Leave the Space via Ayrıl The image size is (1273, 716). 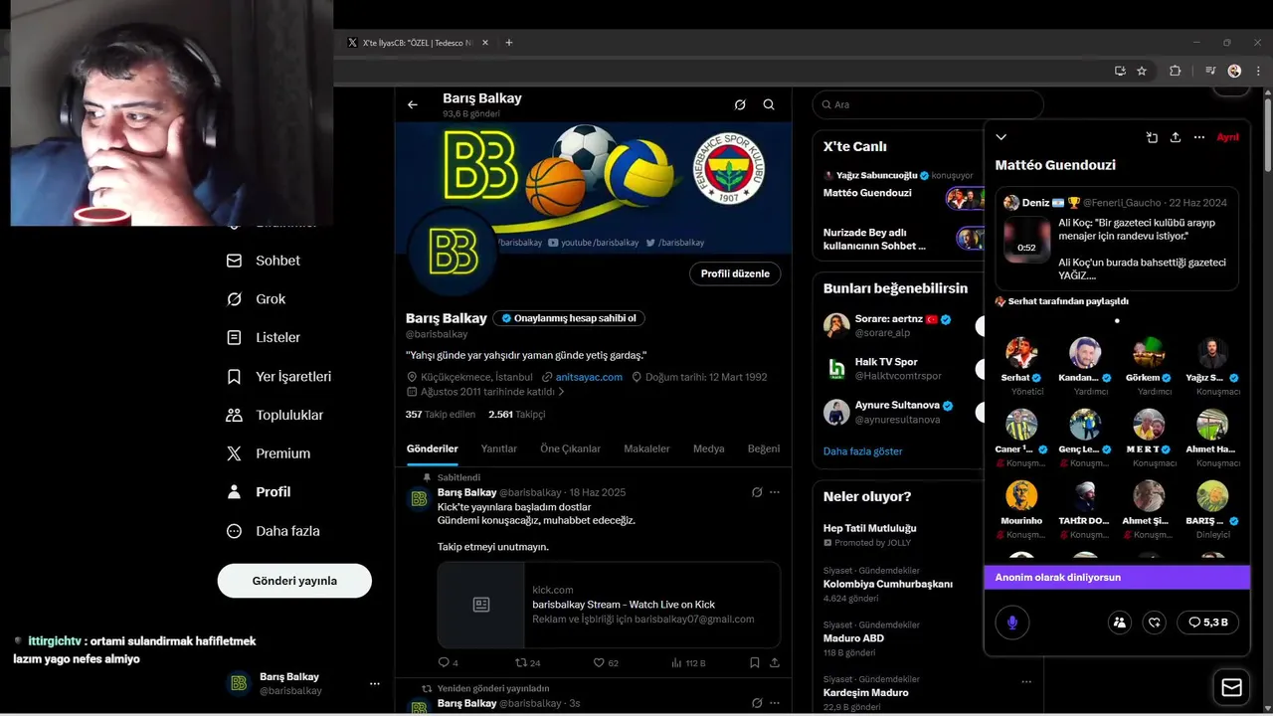[x=1228, y=137]
